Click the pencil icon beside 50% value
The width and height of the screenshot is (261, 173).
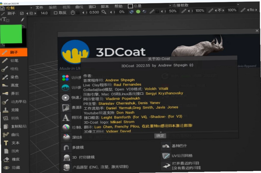[152, 11]
